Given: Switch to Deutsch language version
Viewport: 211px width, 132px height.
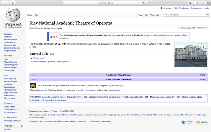Looking at the screenshot, I should tap(7, 129).
